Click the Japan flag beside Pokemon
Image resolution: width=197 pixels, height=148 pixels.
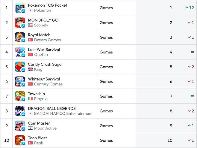30,10
